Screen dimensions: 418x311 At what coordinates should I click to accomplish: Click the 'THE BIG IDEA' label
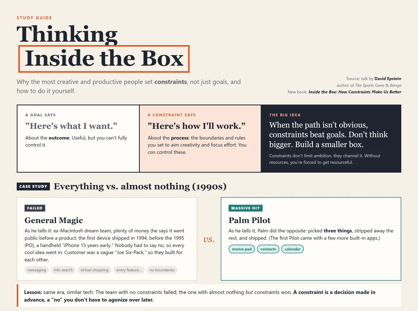[x=285, y=115]
